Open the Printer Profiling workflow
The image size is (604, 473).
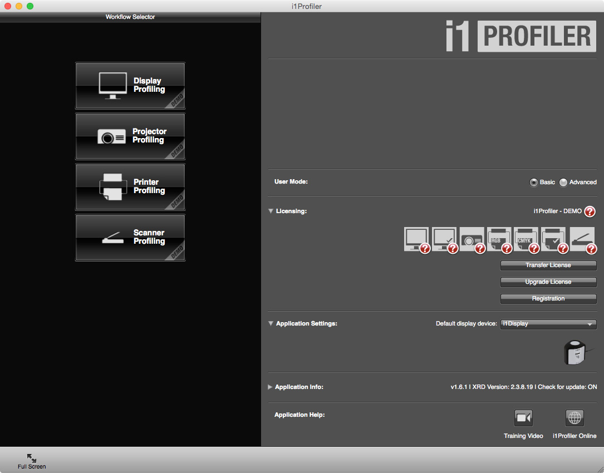coord(130,187)
